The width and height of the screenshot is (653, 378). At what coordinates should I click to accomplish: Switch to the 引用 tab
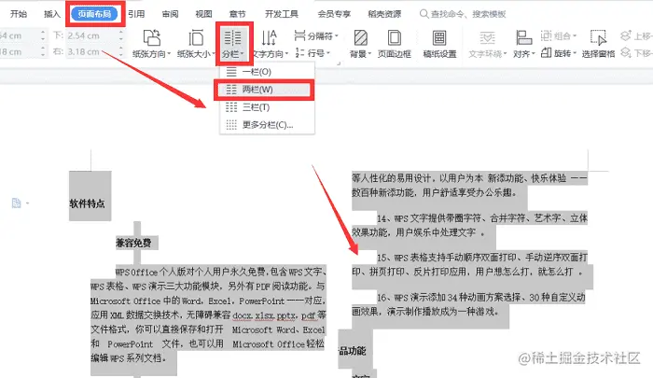click(x=136, y=14)
